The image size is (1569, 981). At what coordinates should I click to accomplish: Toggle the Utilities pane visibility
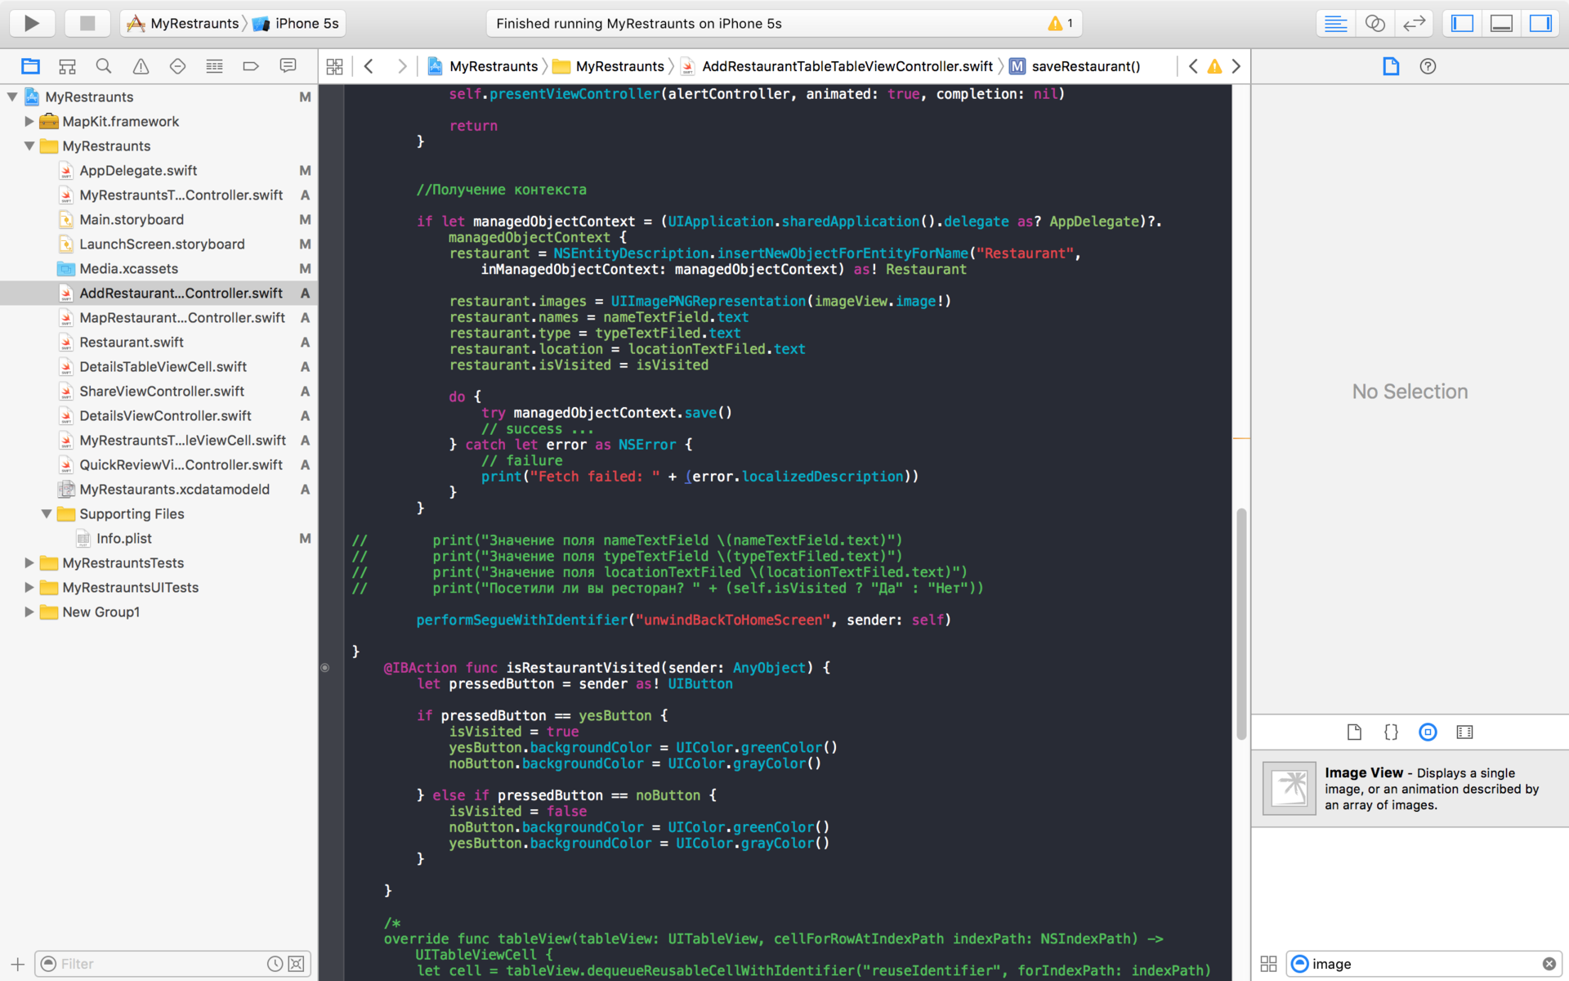pyautogui.click(x=1540, y=23)
